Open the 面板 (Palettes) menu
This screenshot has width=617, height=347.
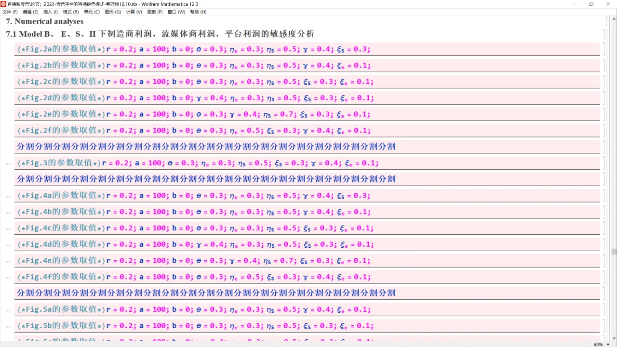tap(154, 12)
